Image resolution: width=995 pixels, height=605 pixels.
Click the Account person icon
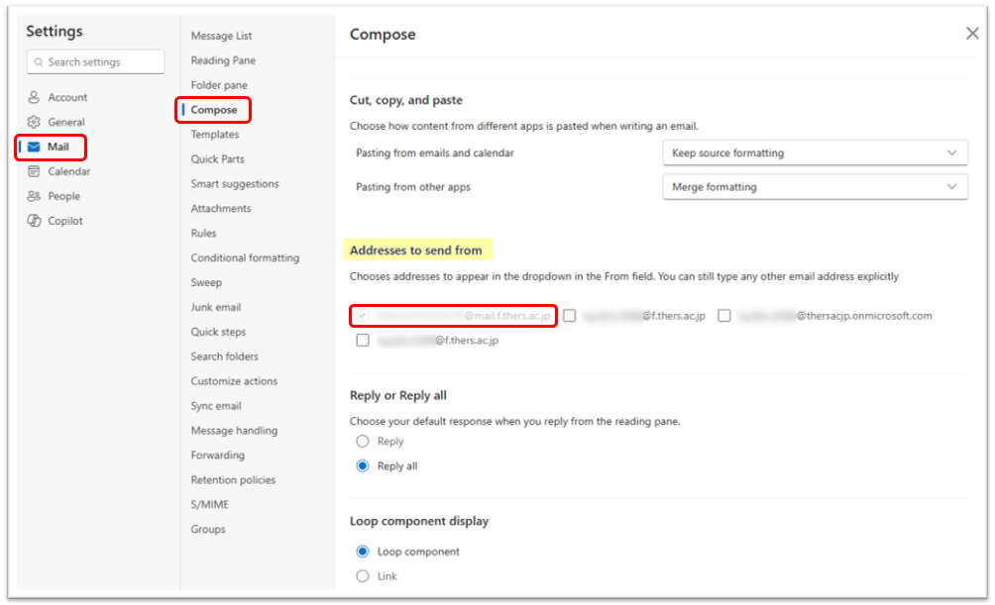(x=35, y=97)
